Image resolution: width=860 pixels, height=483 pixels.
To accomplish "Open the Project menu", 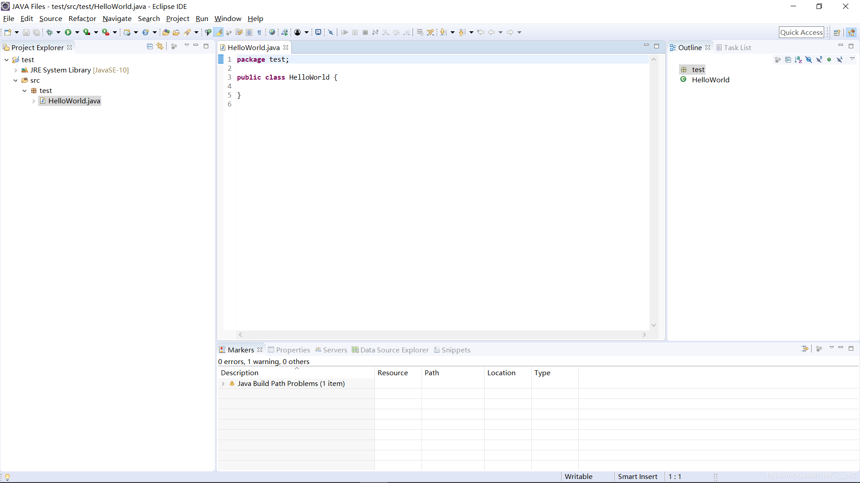I will [178, 18].
